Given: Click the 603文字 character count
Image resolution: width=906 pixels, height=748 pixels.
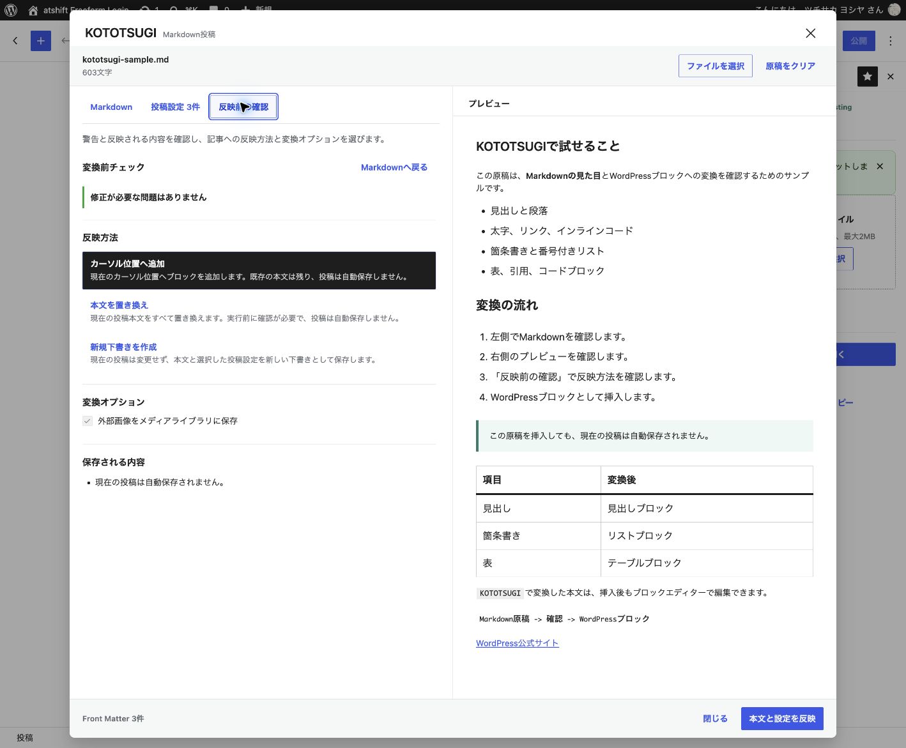Looking at the screenshot, I should click(97, 73).
